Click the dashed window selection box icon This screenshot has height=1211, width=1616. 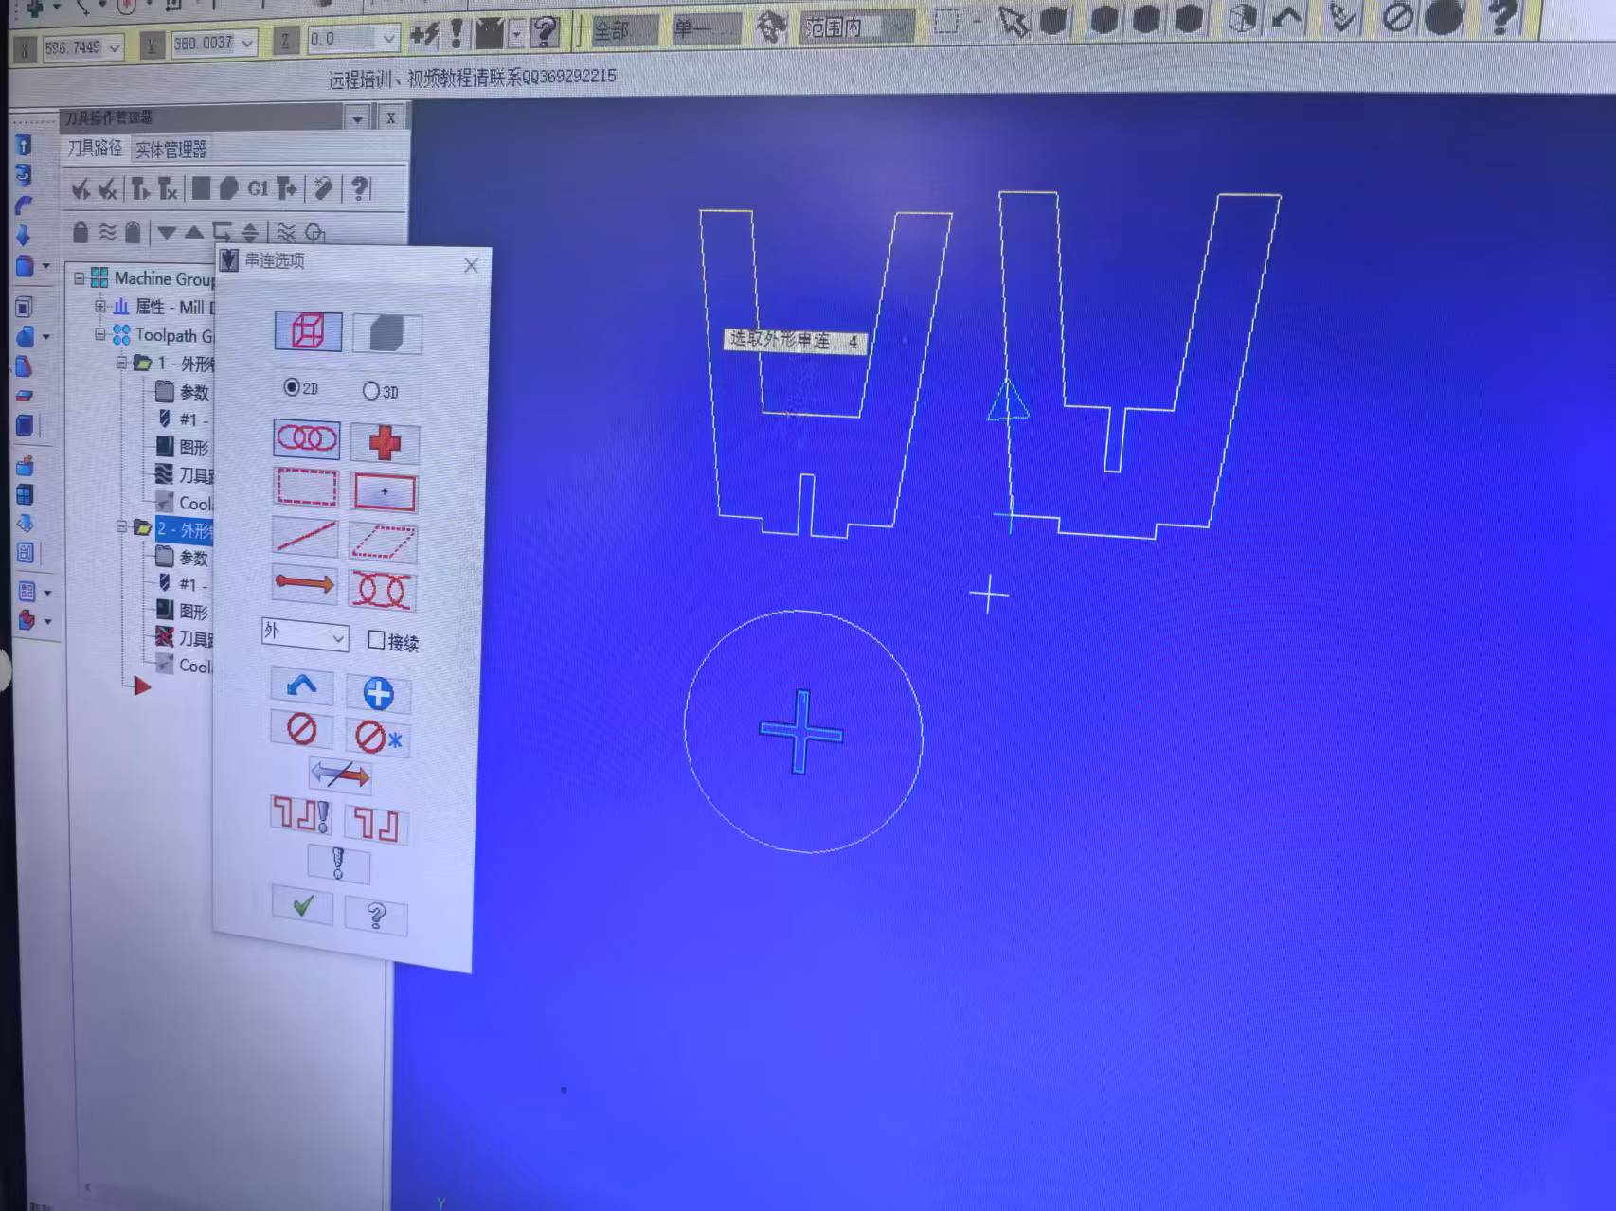(x=945, y=23)
